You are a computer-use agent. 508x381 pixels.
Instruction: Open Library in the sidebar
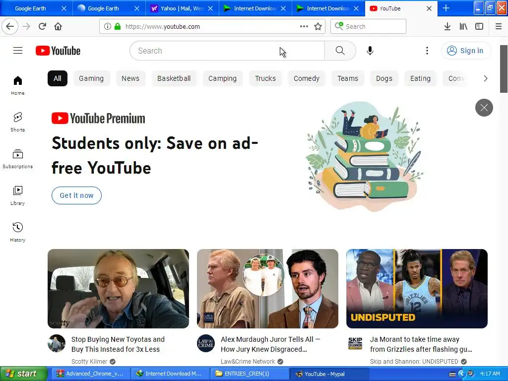pos(17,195)
